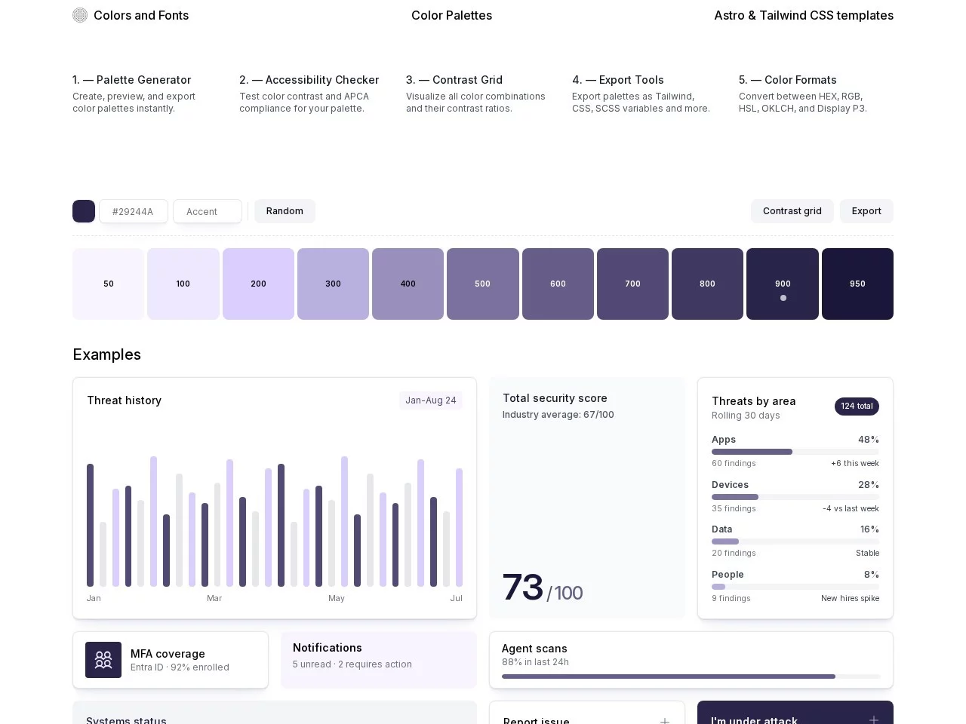Open the Palette Generator link
The height and width of the screenshot is (724, 966).
[x=132, y=80]
